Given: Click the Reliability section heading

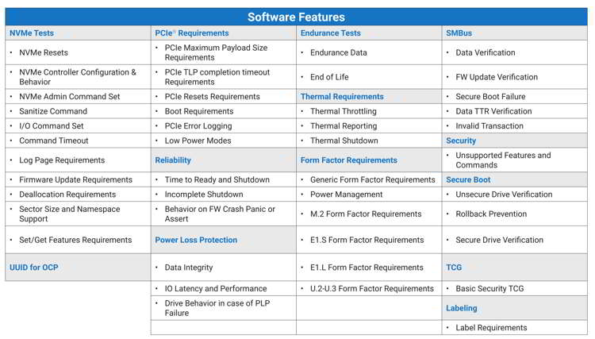Looking at the screenshot, I should (x=173, y=160).
